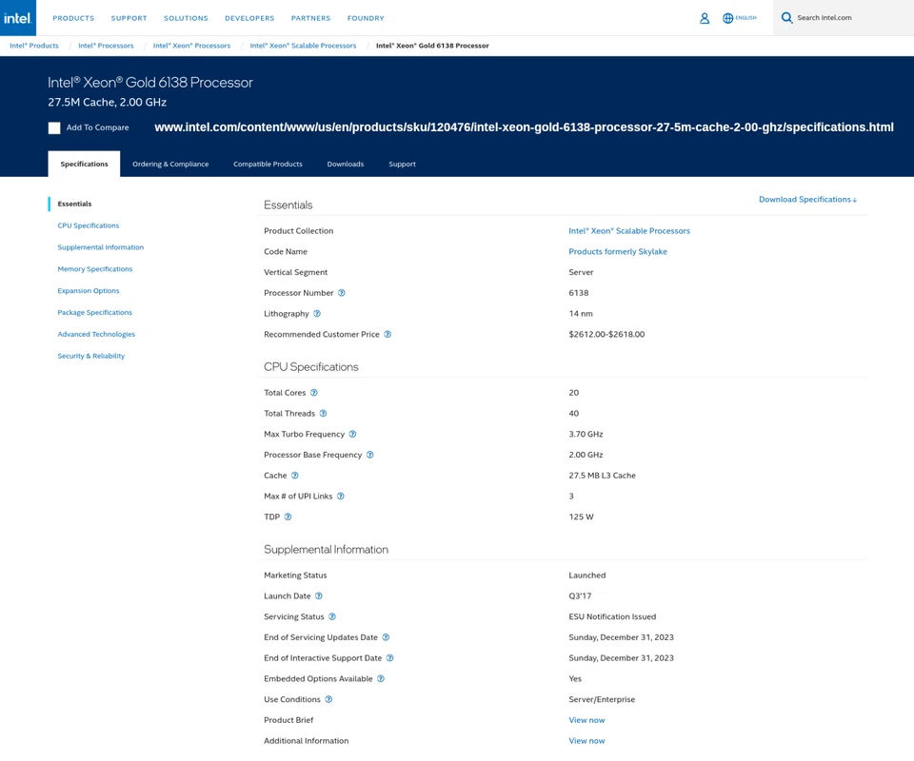The height and width of the screenshot is (761, 914).
Task: Click the Intel logo
Action: 17,18
